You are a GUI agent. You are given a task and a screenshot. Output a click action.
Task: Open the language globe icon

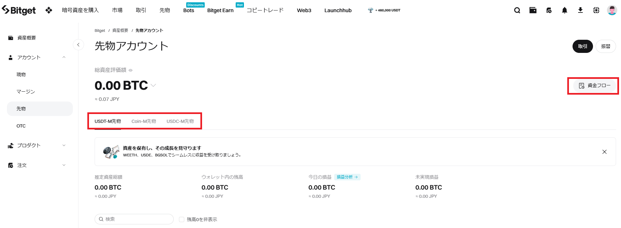click(596, 10)
